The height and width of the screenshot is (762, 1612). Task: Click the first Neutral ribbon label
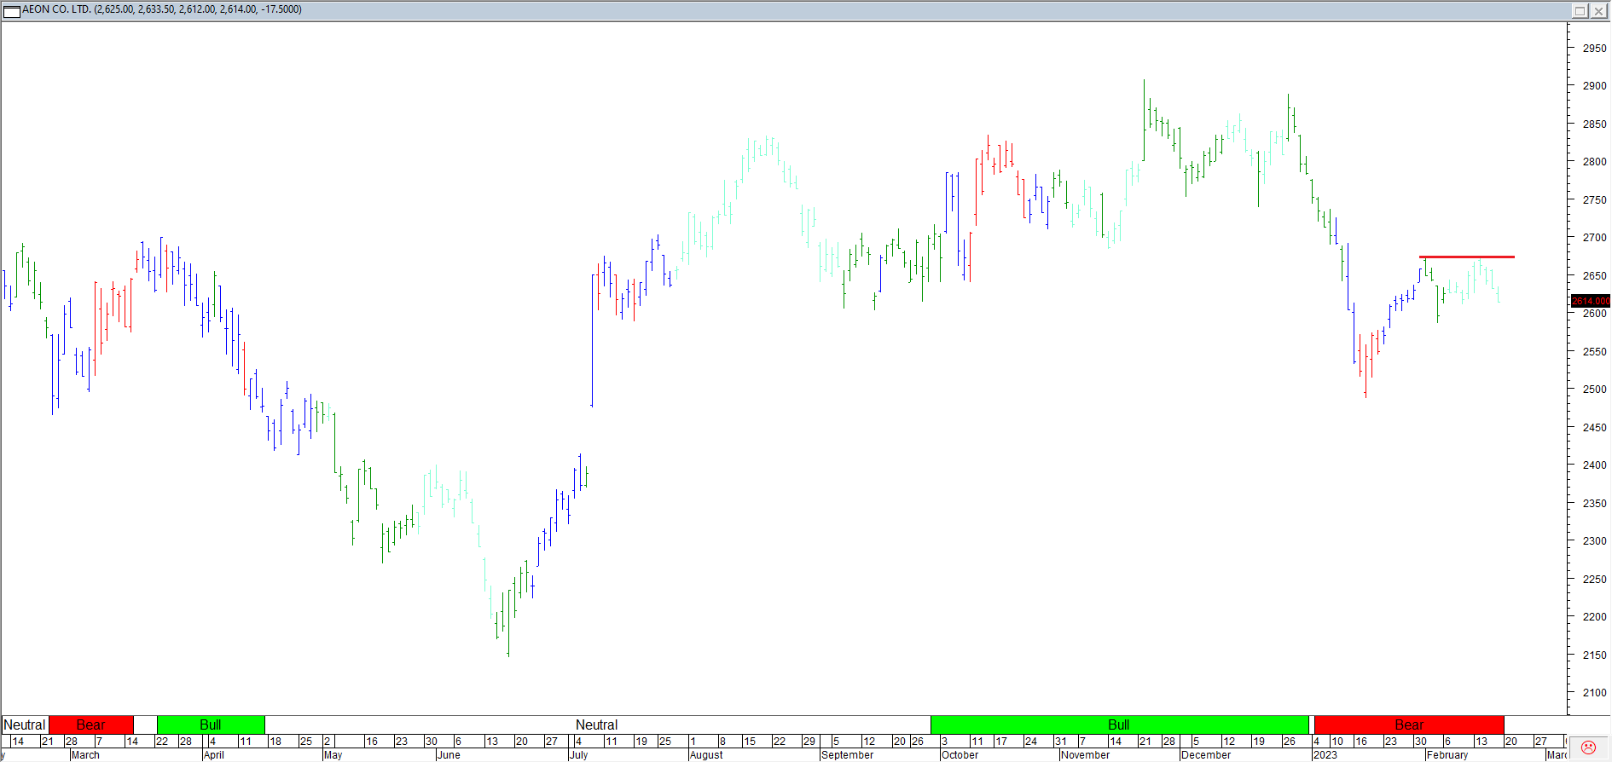pyautogui.click(x=25, y=724)
